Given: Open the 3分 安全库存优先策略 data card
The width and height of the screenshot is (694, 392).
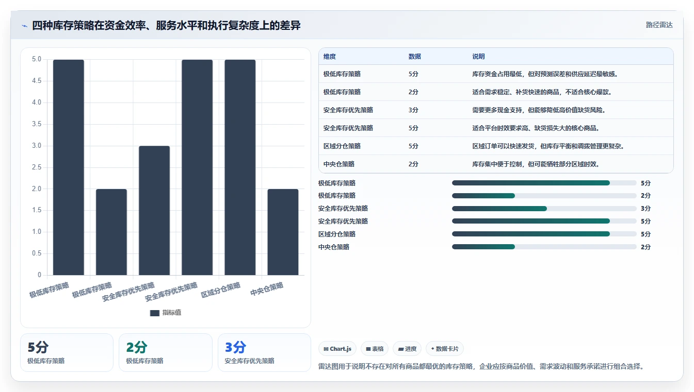Looking at the screenshot, I should [264, 352].
